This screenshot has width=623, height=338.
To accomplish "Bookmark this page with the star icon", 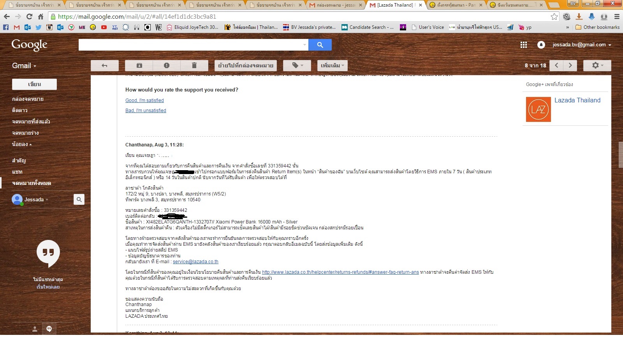I will pyautogui.click(x=554, y=17).
